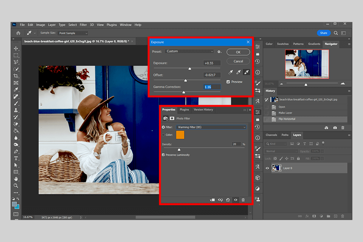This screenshot has height=242, width=363.
Task: Delete current state in History panel
Action: pyautogui.click(x=343, y=127)
